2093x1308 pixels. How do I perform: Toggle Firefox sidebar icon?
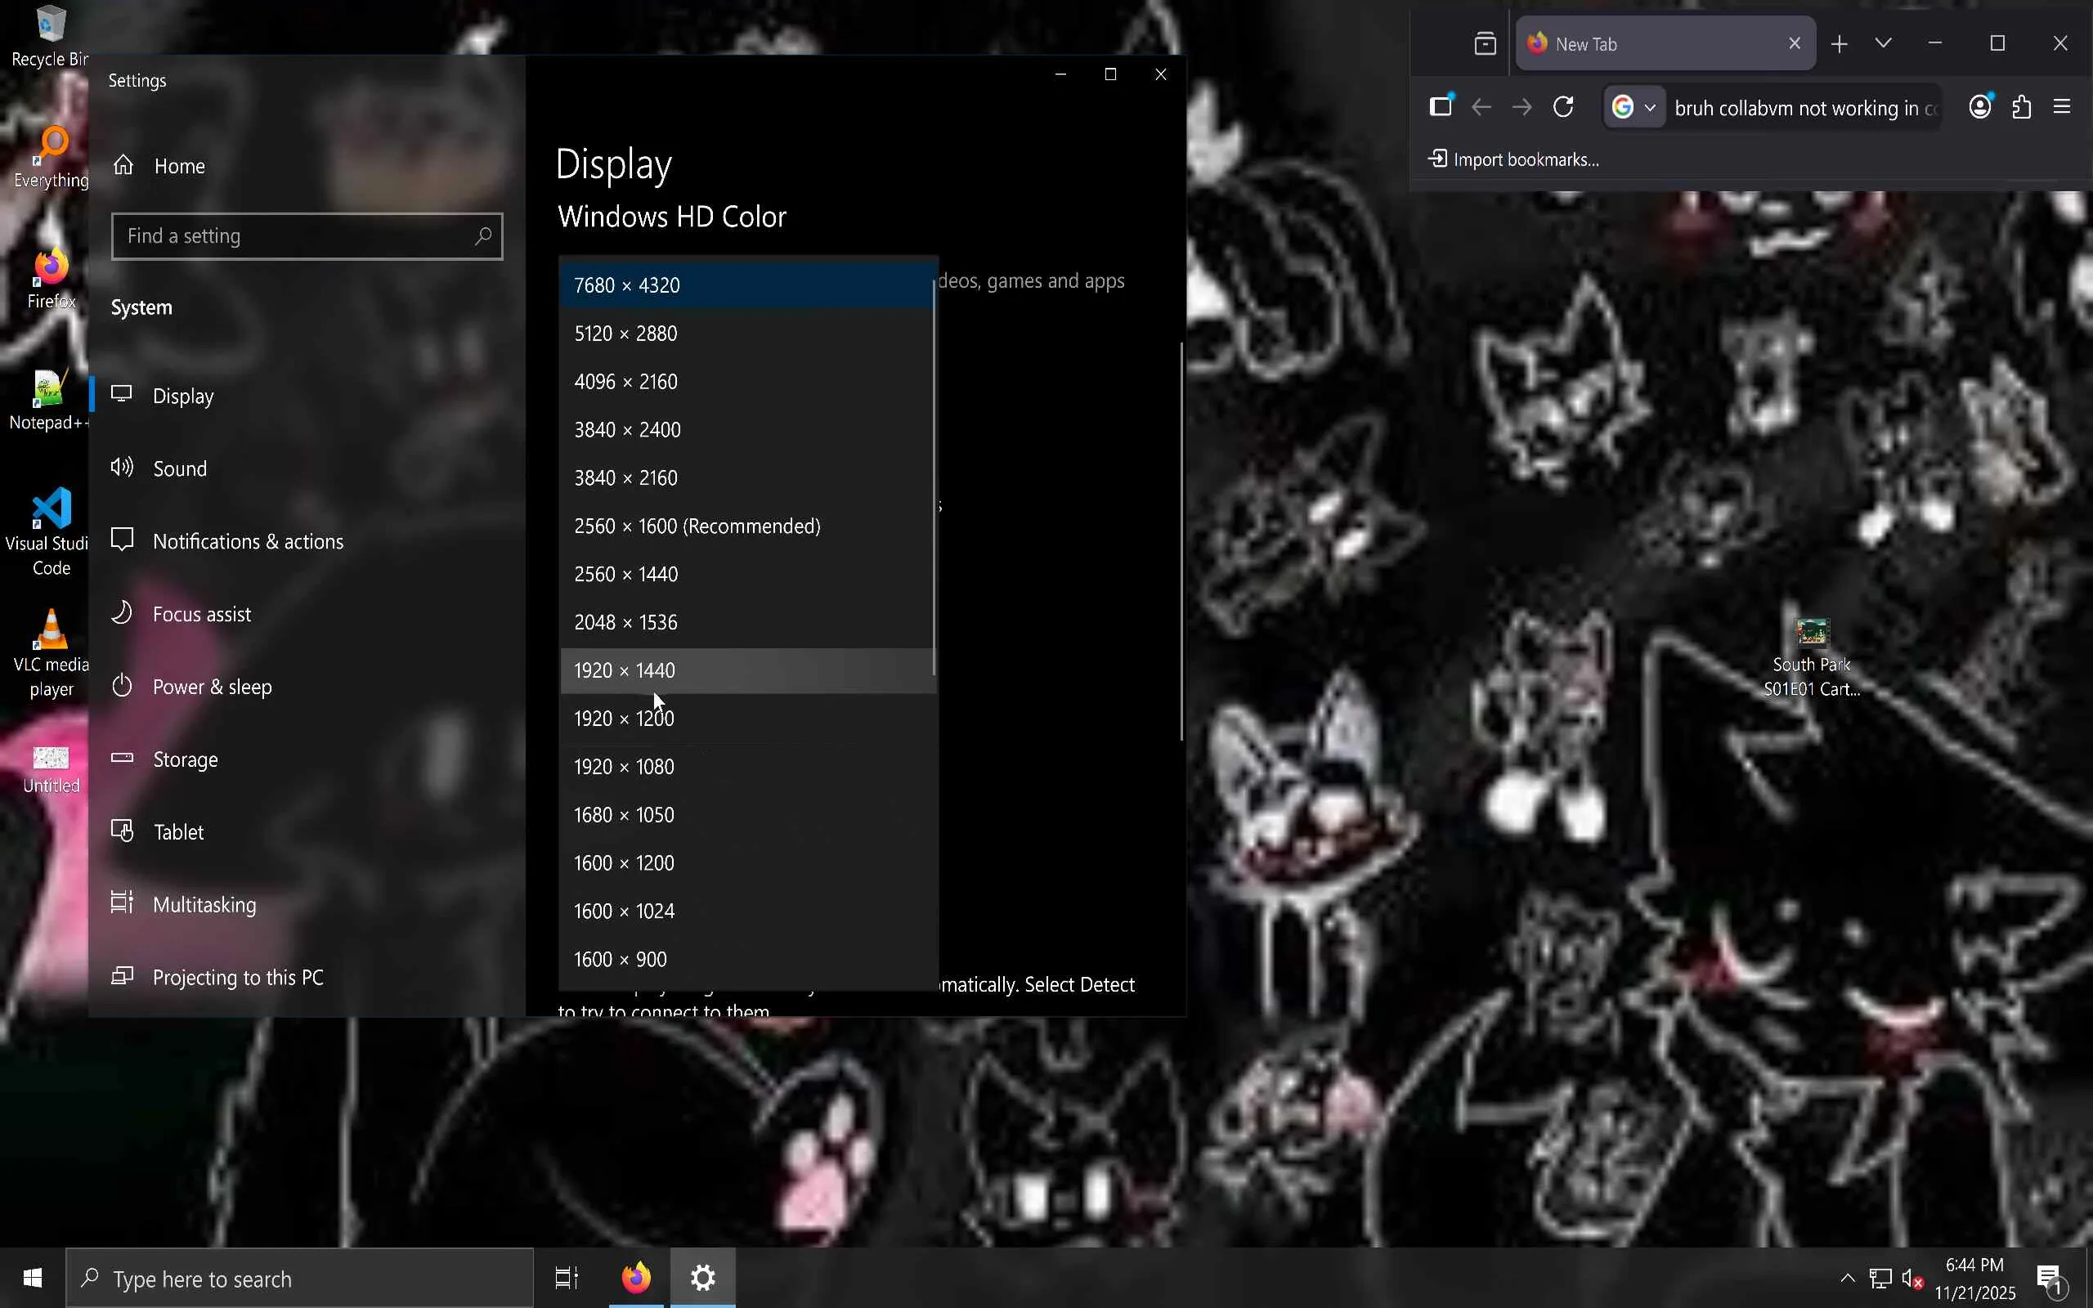click(x=1441, y=106)
